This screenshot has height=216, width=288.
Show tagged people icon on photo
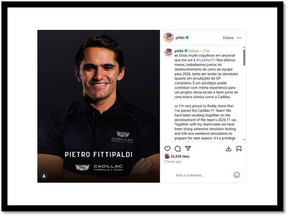(x=44, y=176)
